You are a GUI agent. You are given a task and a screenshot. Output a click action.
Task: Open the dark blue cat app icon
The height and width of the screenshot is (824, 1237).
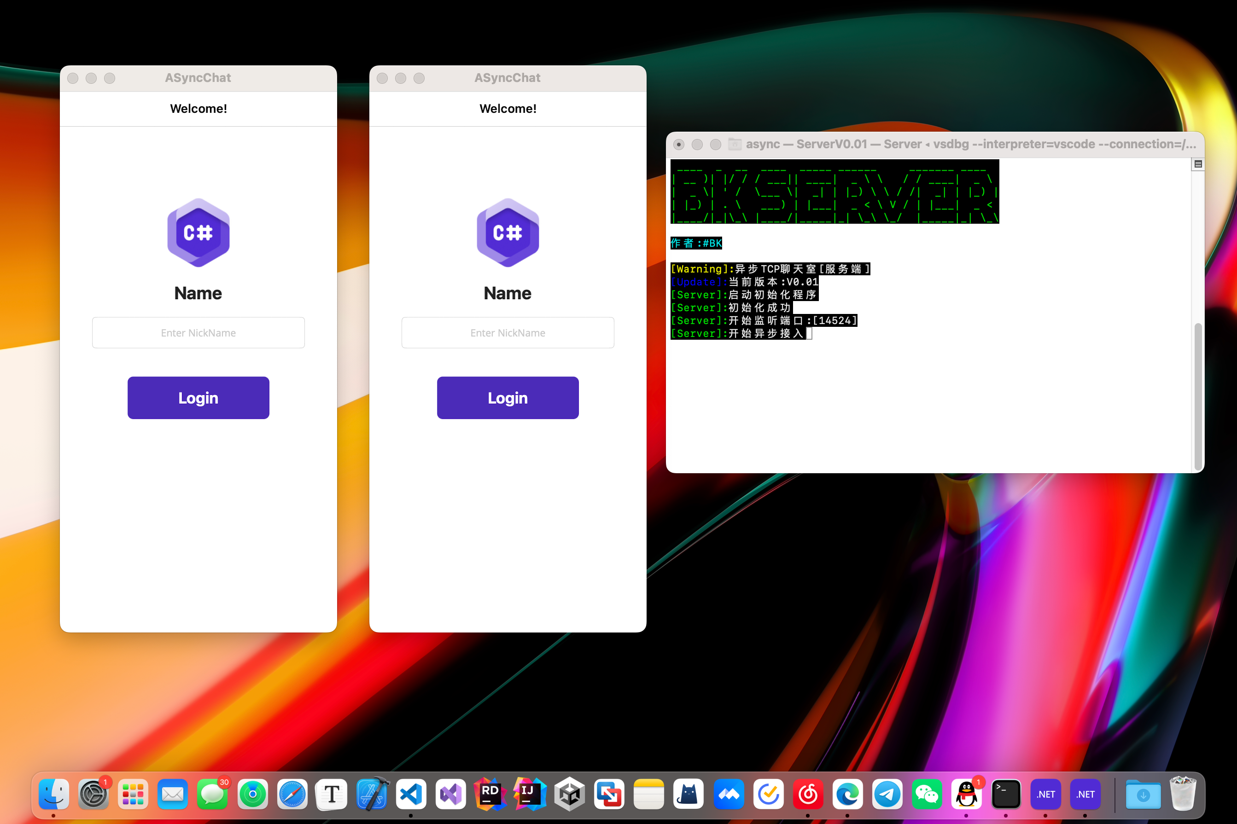[688, 794]
